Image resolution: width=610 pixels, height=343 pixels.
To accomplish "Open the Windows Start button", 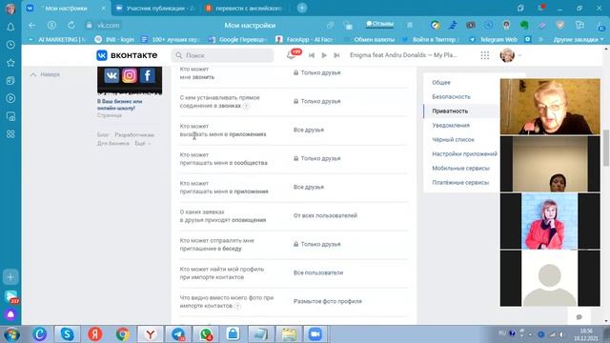I will 11,334.
